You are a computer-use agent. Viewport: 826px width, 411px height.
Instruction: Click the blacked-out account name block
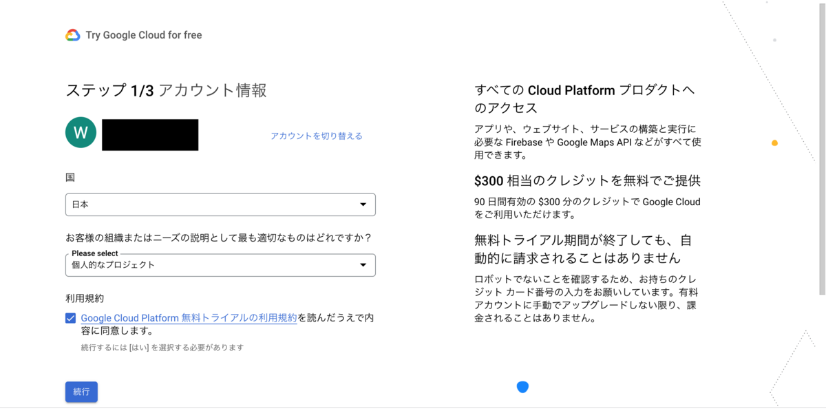tap(150, 135)
